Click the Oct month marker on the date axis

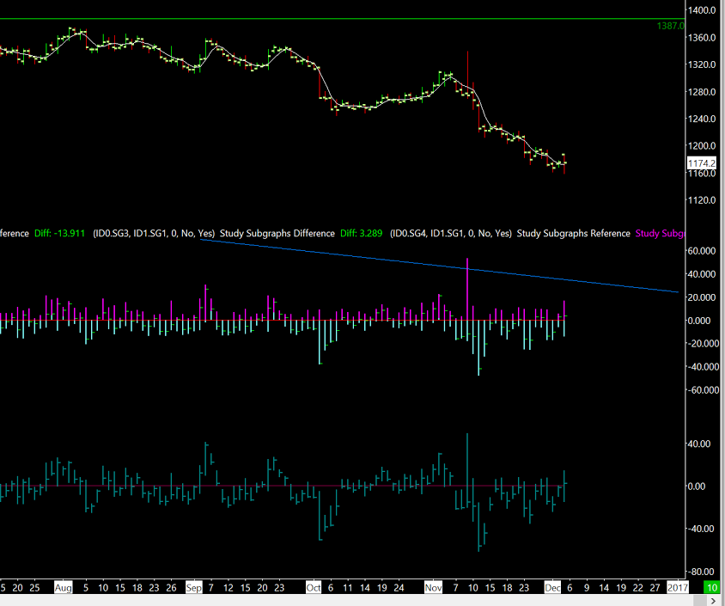tap(314, 587)
